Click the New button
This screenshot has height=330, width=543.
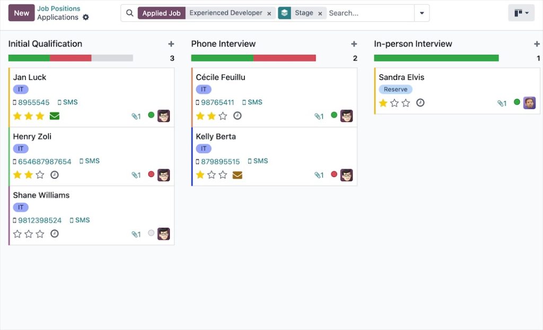click(21, 13)
